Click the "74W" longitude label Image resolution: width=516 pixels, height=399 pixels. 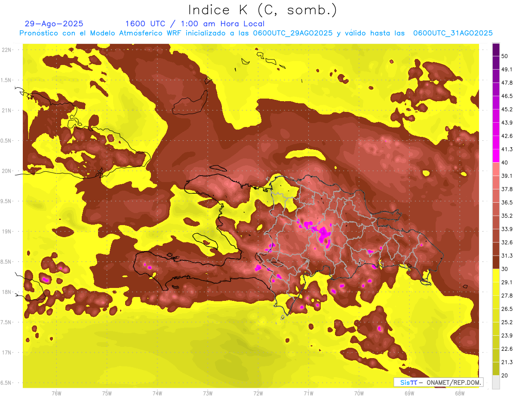157,393
